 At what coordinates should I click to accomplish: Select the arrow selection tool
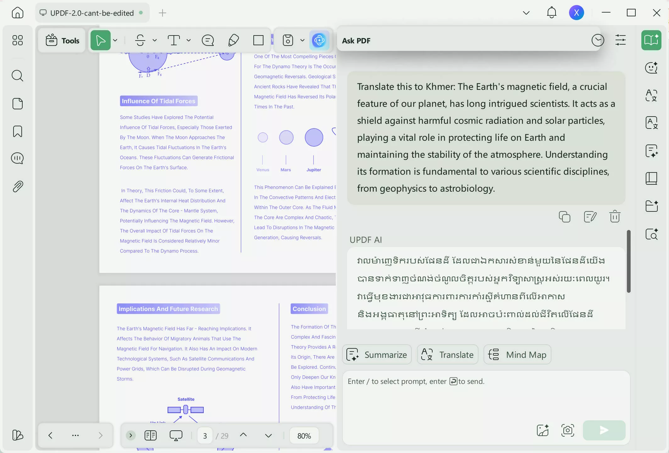101,40
